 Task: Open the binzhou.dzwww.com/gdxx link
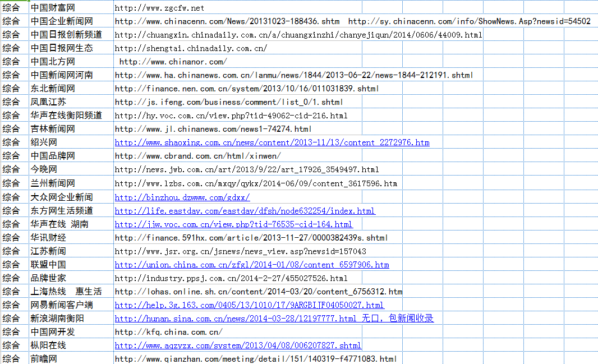[x=182, y=197]
